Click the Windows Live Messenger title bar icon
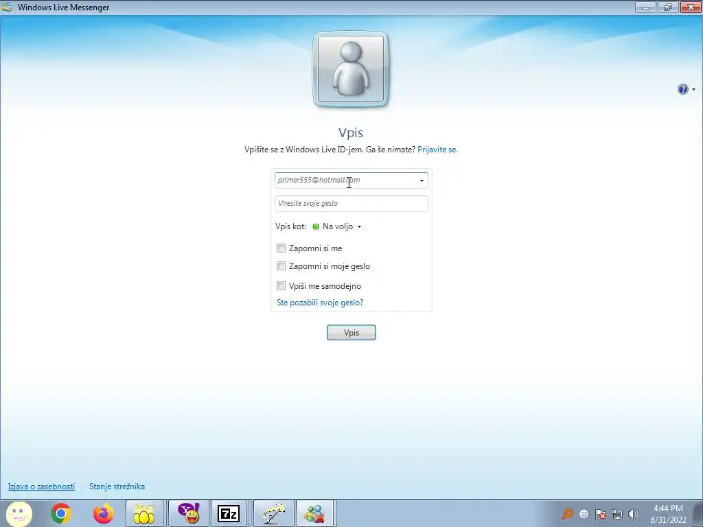703x527 pixels. point(7,7)
